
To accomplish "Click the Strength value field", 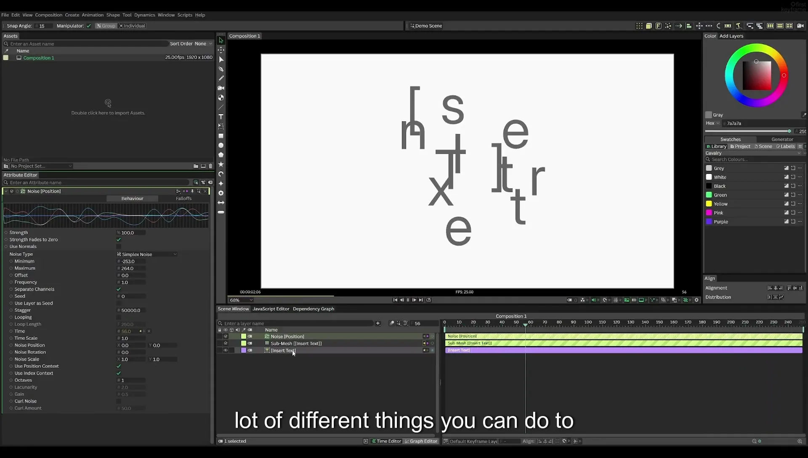I will [131, 233].
